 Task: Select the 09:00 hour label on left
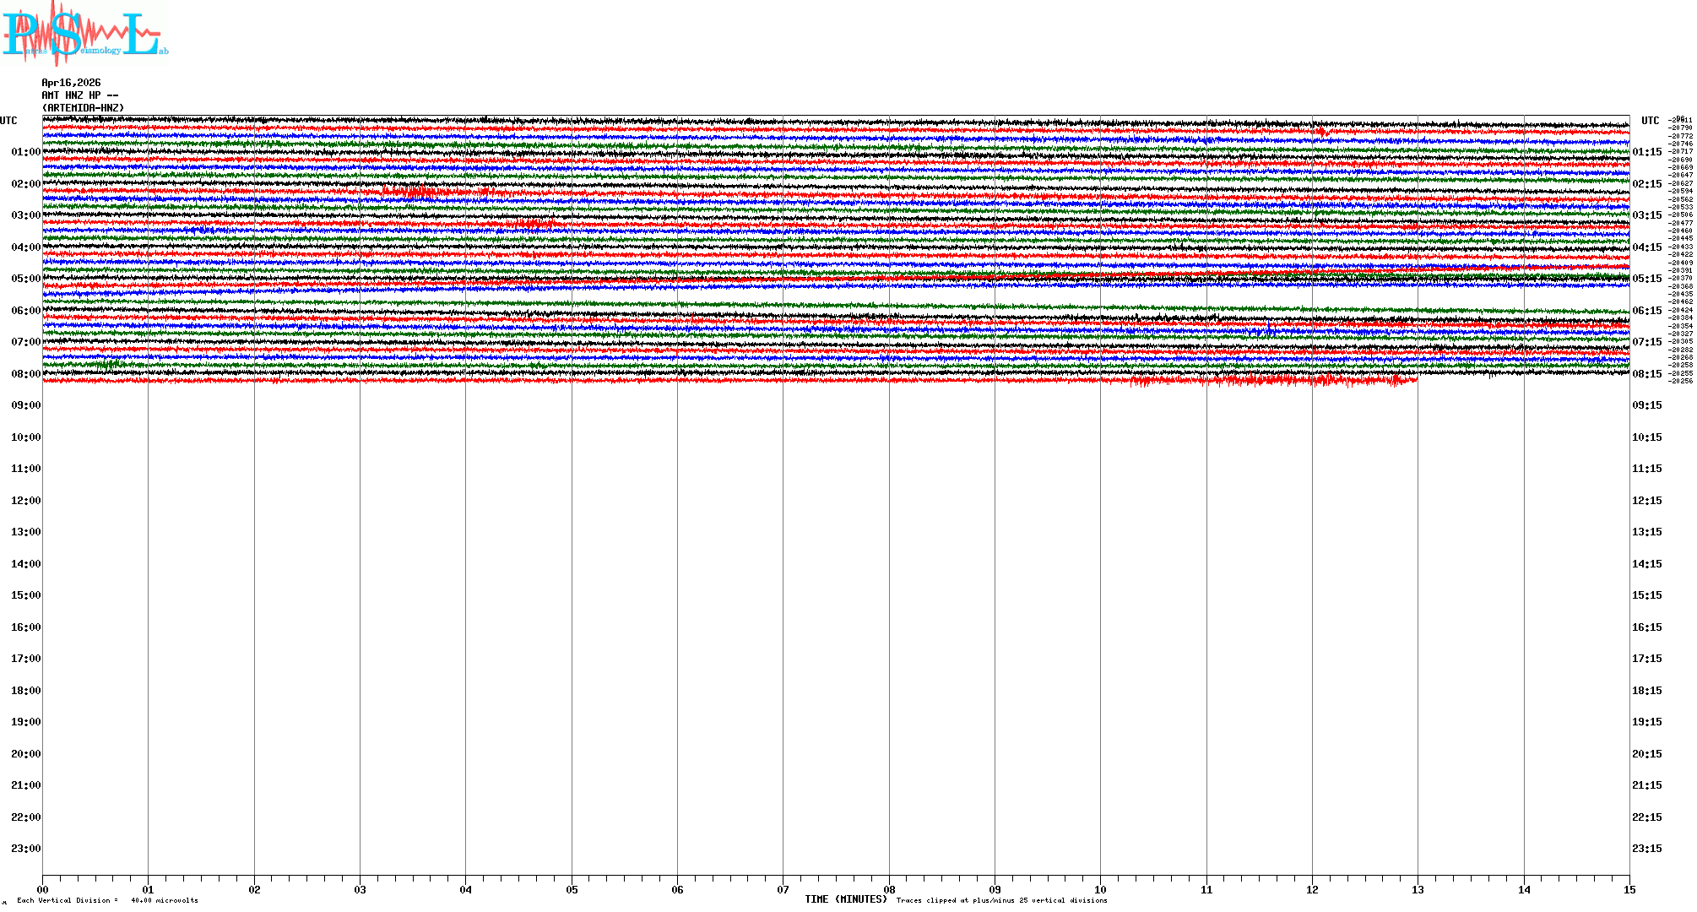pyautogui.click(x=25, y=405)
